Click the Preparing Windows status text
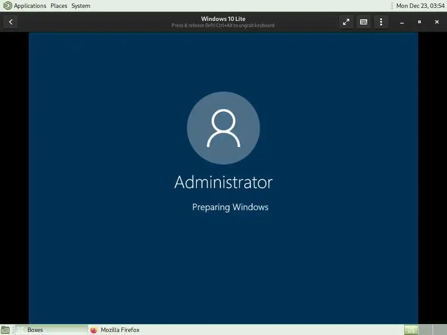The width and height of the screenshot is (447, 335). [230, 207]
